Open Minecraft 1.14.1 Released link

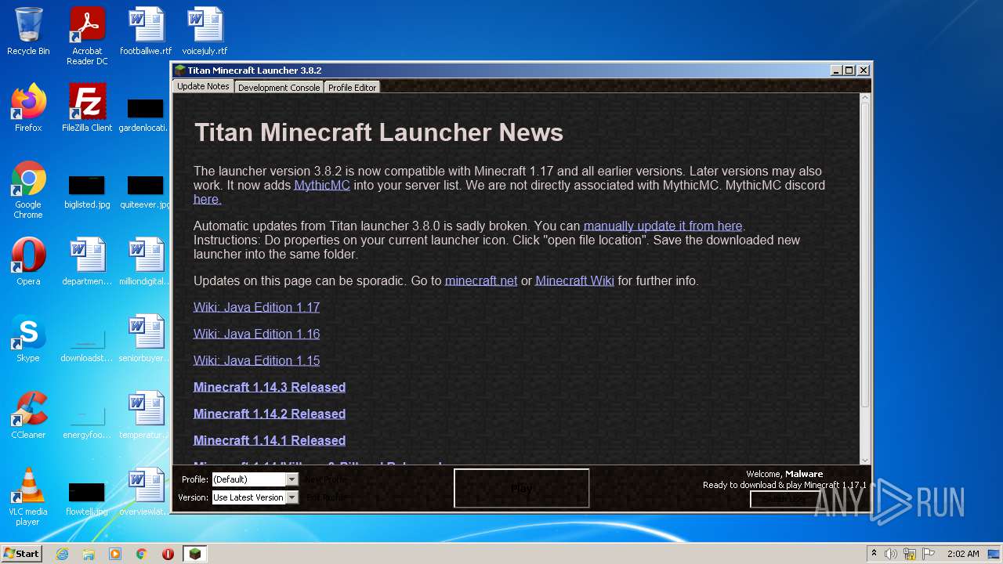click(x=270, y=441)
